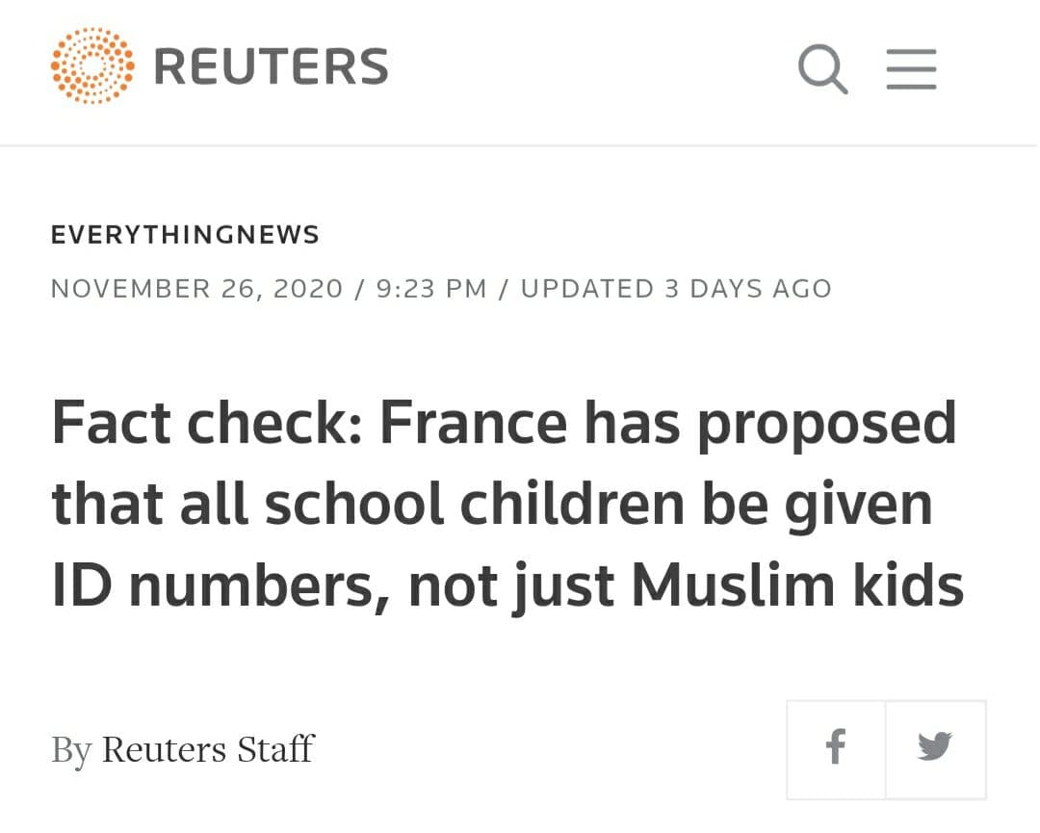Click the Reuters Staff author name
Viewport: 1040px width, 833px height.
coord(208,749)
